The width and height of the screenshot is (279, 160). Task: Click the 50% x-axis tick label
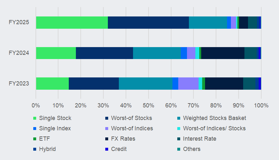[x=148, y=105]
